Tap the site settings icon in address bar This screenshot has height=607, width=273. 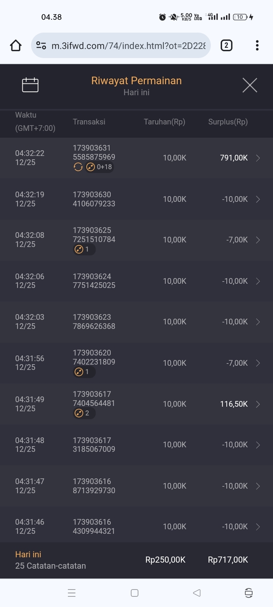pyautogui.click(x=41, y=46)
